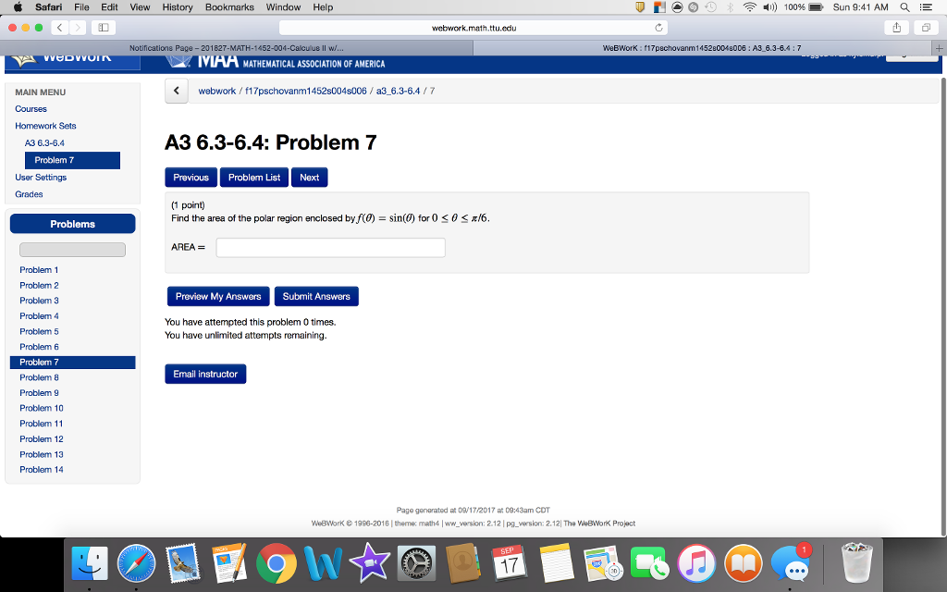Open iTunes from the Dock
Screen dimensions: 947x592
[x=695, y=562]
